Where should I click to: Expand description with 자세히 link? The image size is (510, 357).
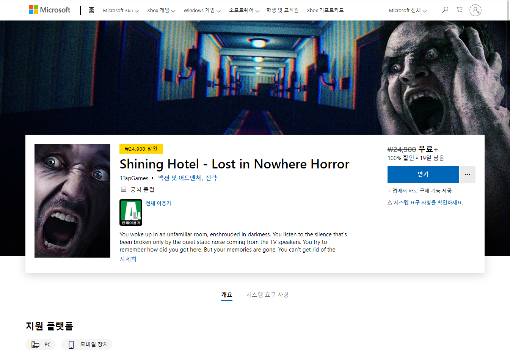[x=128, y=259]
